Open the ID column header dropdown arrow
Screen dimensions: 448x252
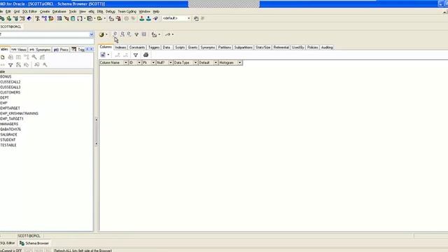pyautogui.click(x=139, y=62)
